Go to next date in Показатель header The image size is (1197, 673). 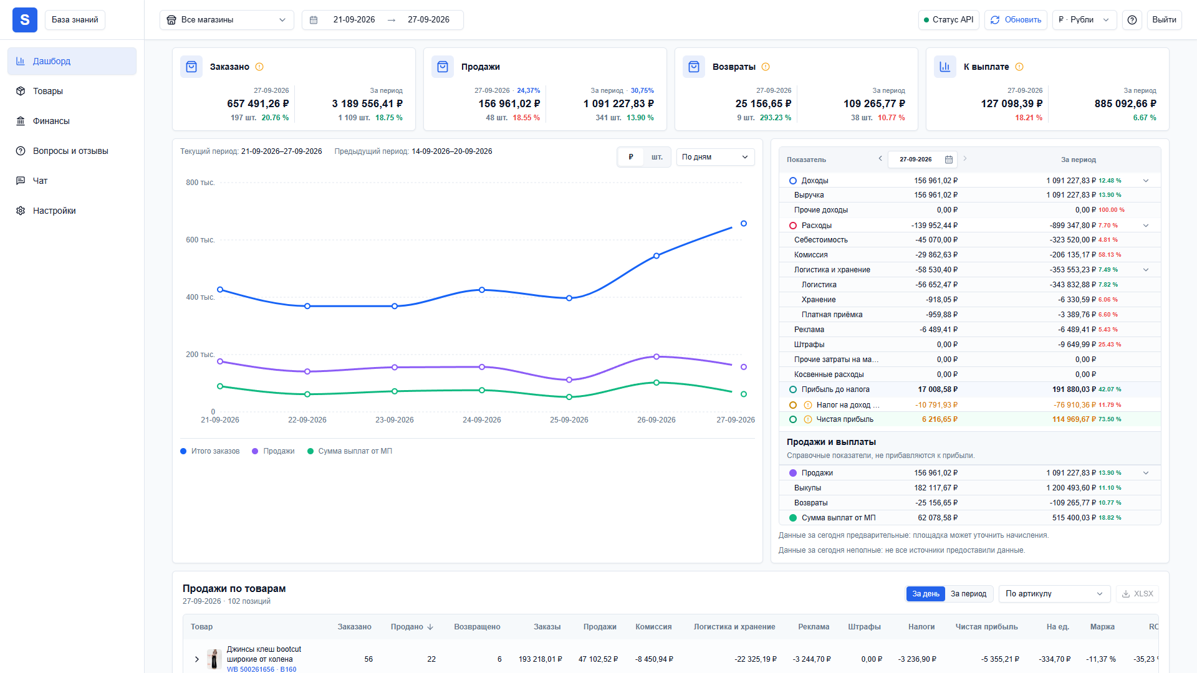click(x=965, y=158)
